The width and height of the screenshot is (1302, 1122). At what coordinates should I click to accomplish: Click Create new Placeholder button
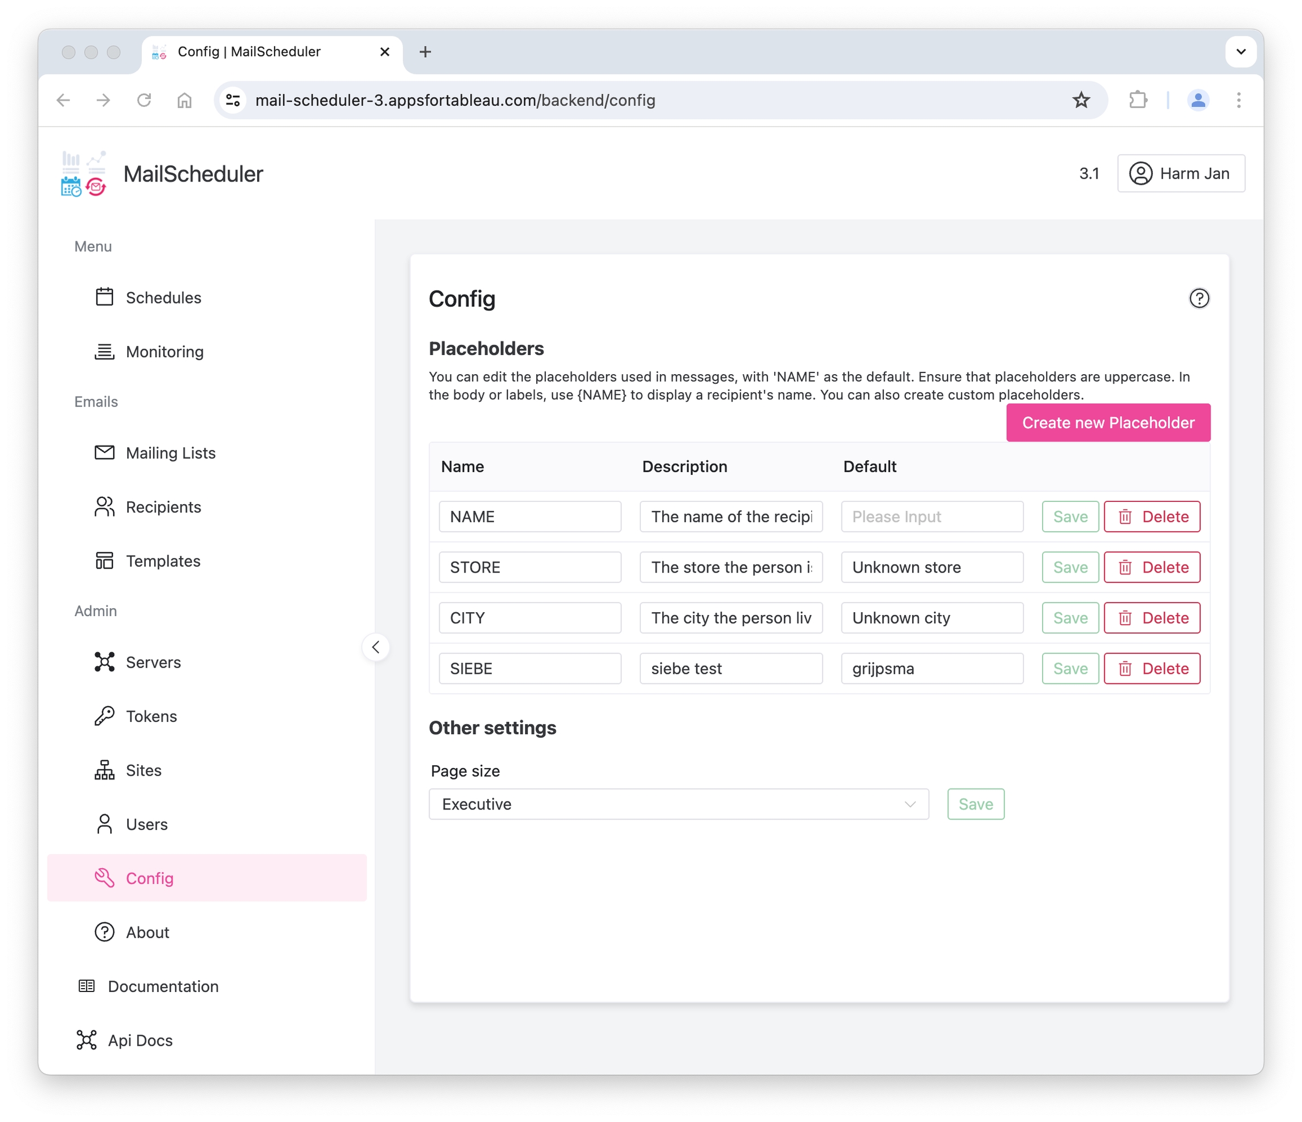click(1108, 422)
